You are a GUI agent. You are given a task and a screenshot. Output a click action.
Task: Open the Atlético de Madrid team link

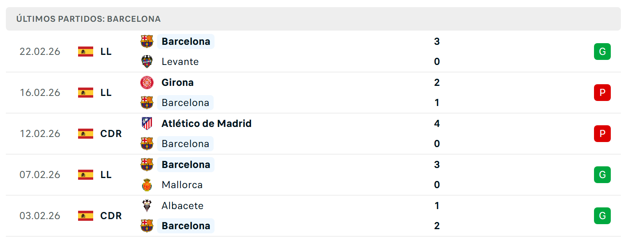207,124
